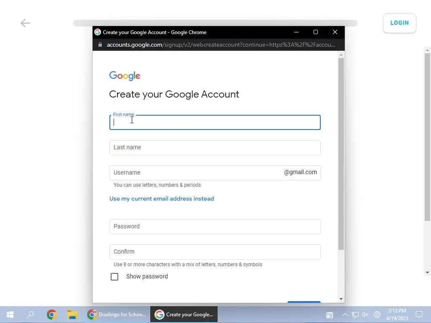Click Create your Google Account heading

tap(174, 95)
